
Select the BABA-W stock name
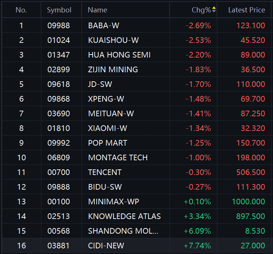(103, 26)
